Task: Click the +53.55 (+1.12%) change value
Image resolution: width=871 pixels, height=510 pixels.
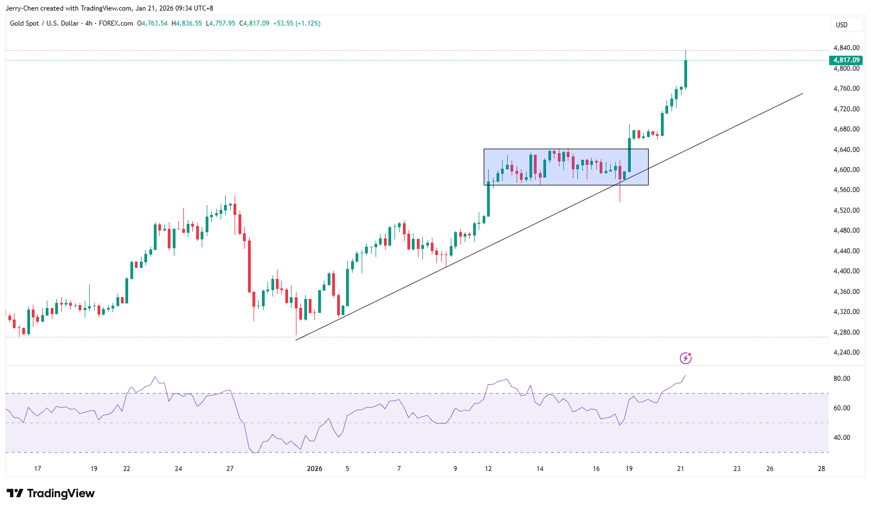Action: [297, 23]
